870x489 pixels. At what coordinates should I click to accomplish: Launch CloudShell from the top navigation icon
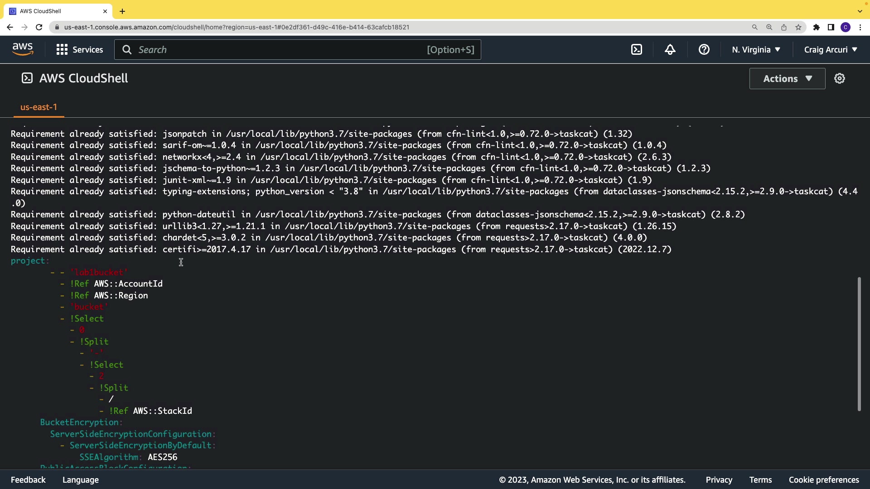click(637, 50)
